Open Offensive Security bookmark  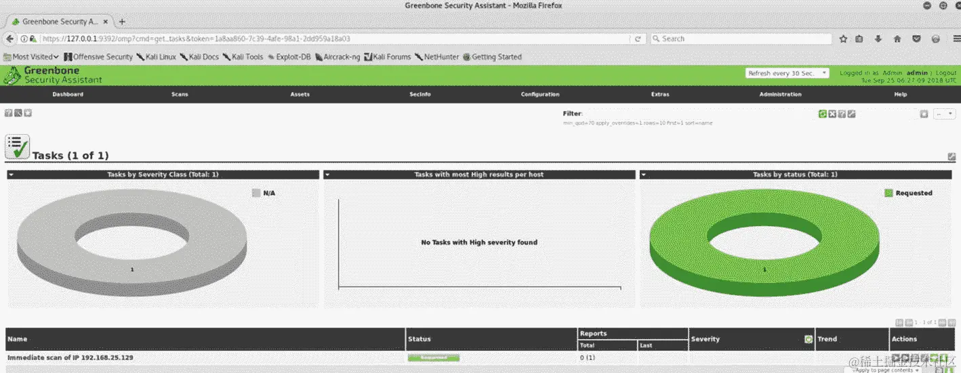click(98, 57)
